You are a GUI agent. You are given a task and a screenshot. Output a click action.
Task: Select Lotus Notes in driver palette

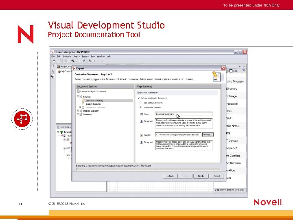point(232,126)
